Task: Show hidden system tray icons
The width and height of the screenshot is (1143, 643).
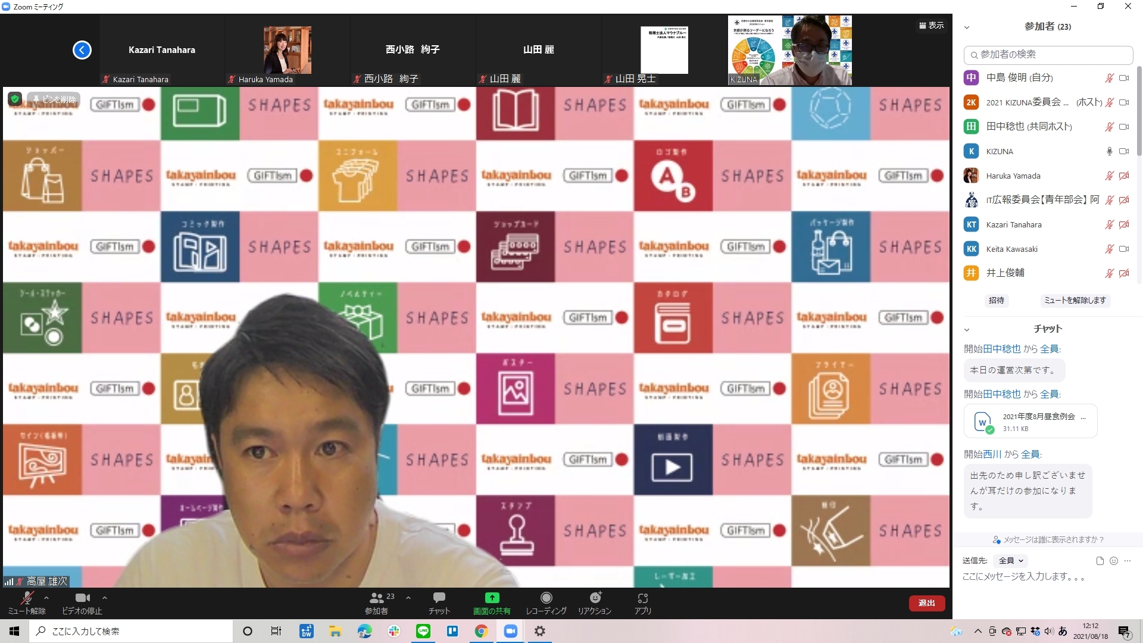Action: 978,631
